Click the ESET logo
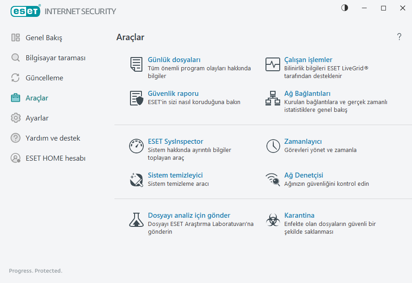The image size is (412, 283). pos(25,11)
